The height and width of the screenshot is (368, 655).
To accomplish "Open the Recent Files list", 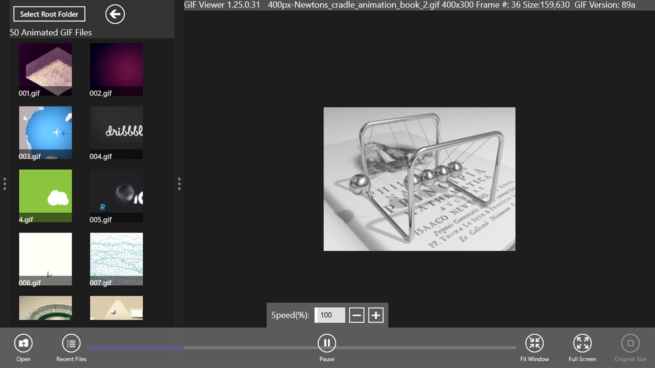I will tap(71, 344).
